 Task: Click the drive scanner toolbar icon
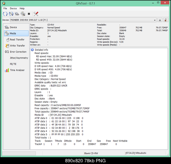17,14
